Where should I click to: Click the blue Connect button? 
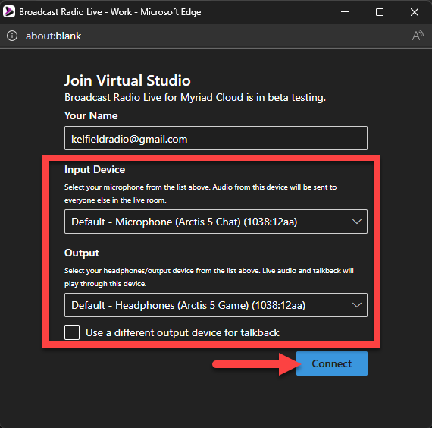click(332, 363)
